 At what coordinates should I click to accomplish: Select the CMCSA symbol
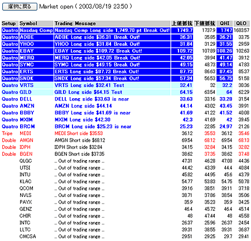(x=28, y=237)
